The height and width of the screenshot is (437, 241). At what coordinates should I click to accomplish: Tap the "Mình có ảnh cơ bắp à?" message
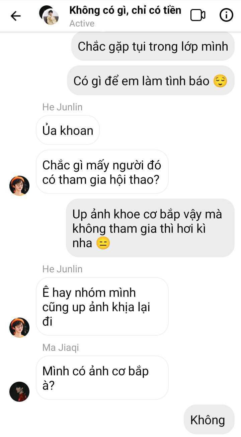point(102,378)
